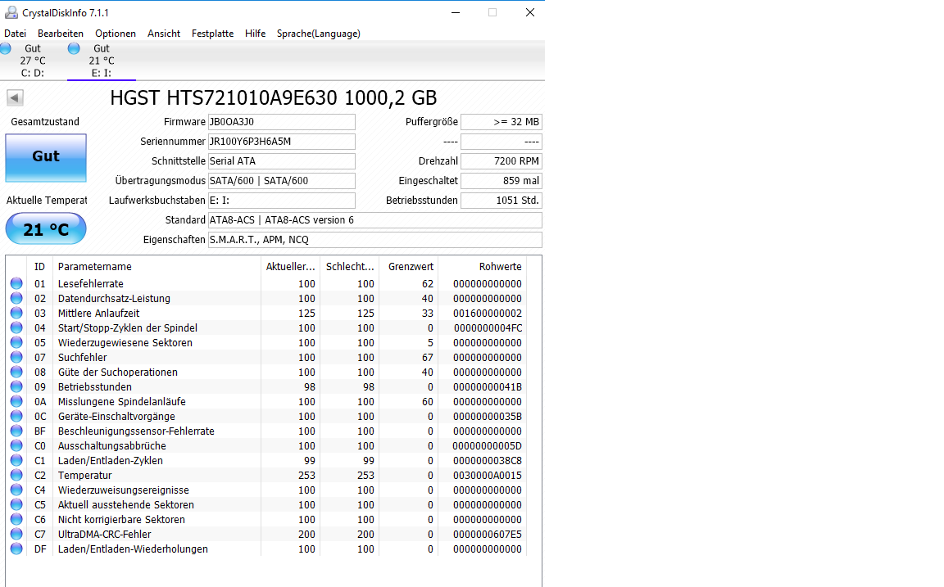
Task: Click raw value 0000000038C8
Action: click(488, 461)
